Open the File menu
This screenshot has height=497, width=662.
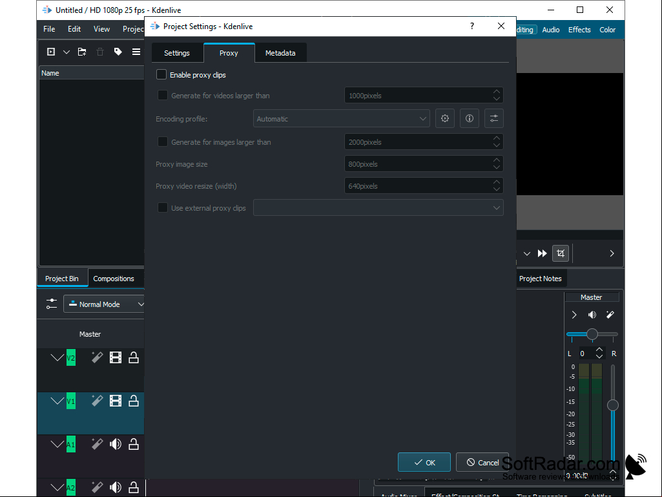[49, 28]
